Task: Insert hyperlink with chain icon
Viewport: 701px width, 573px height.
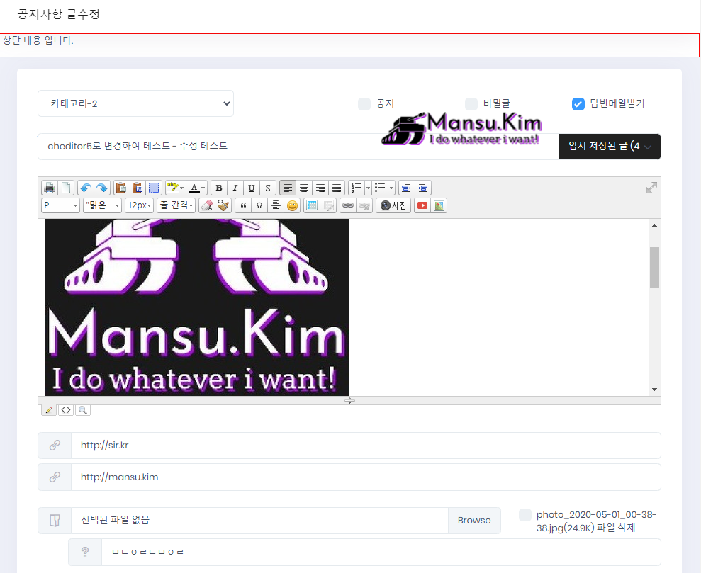Action: tap(348, 205)
